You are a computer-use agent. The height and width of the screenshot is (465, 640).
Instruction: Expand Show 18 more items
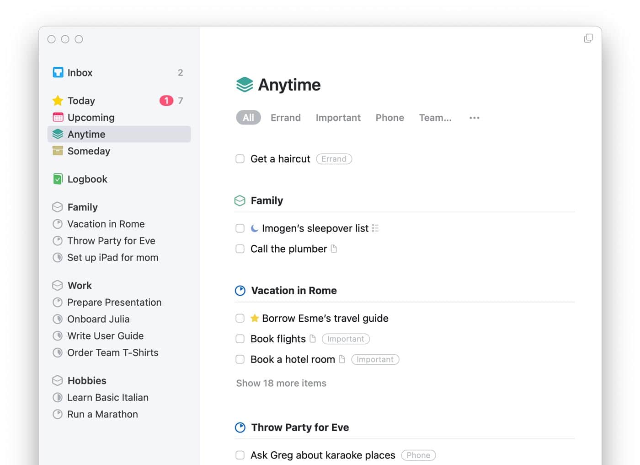click(281, 383)
